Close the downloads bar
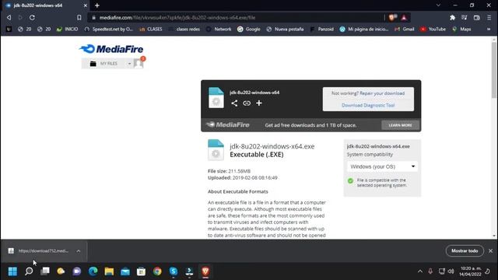Screen dimensions: 498x280 (491, 250)
